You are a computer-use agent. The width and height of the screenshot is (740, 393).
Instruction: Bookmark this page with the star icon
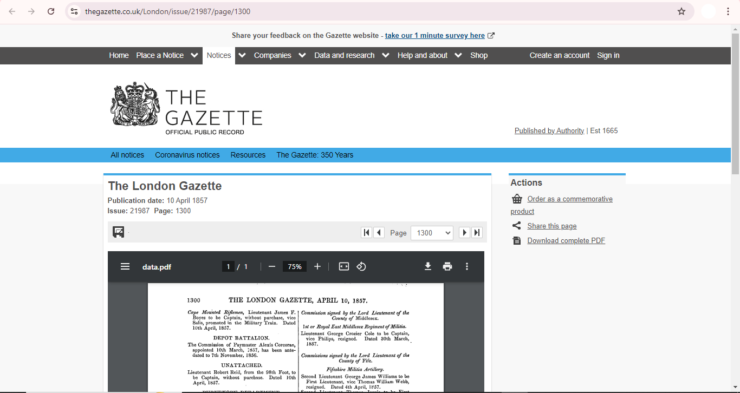(681, 11)
